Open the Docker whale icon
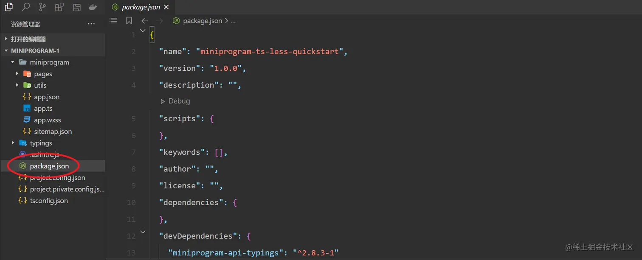The height and width of the screenshot is (260, 642). (93, 7)
